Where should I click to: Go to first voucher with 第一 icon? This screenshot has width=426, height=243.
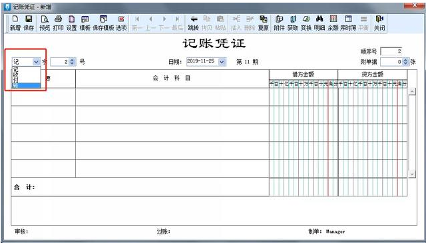pos(137,23)
